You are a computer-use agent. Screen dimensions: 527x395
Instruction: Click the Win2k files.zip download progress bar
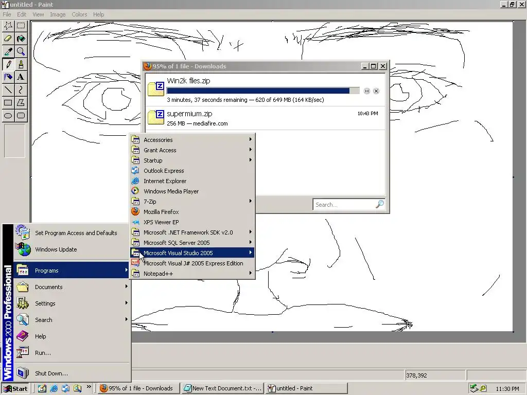click(x=263, y=91)
